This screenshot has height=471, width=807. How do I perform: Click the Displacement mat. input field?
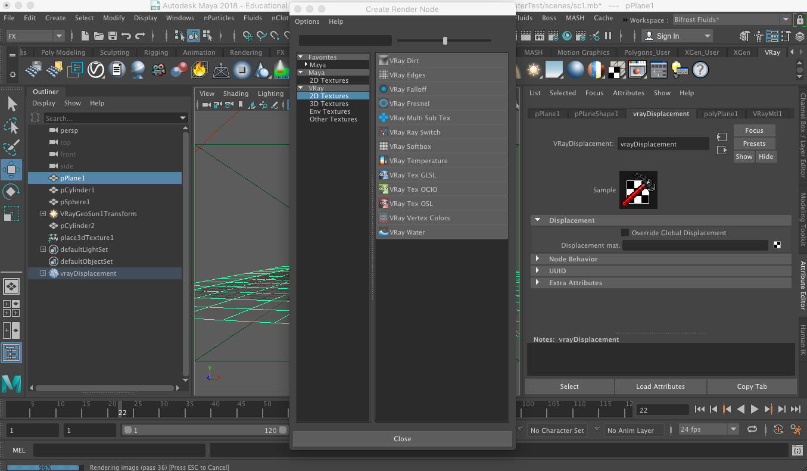click(x=695, y=245)
